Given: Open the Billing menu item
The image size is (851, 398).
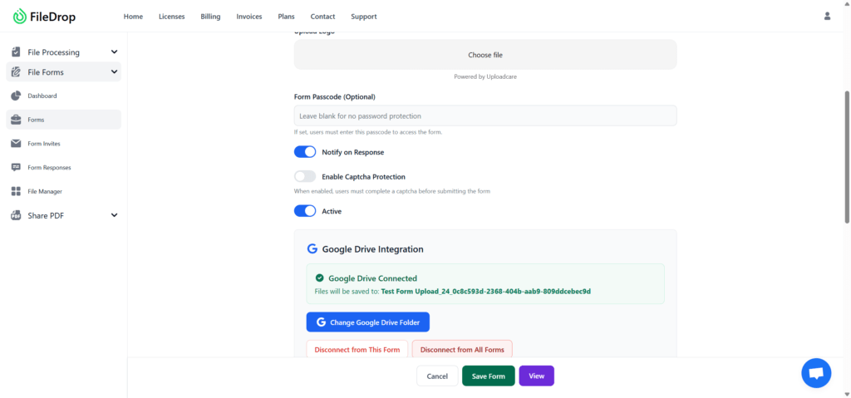Looking at the screenshot, I should tap(210, 17).
